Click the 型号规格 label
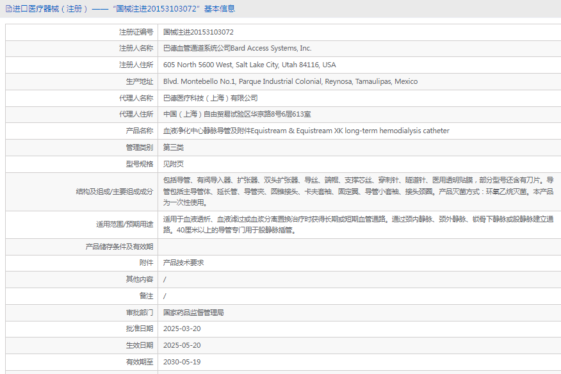The width and height of the screenshot is (561, 374). 139,164
